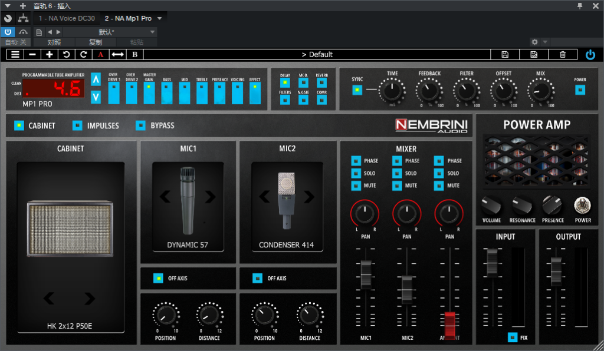Click the pin icon in the host window title bar
Viewport: 604px width, 351px height.
[x=580, y=6]
